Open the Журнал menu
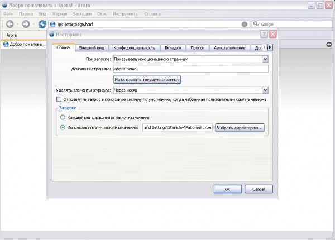Viewport: 335px width, 240px height. pos(60,14)
